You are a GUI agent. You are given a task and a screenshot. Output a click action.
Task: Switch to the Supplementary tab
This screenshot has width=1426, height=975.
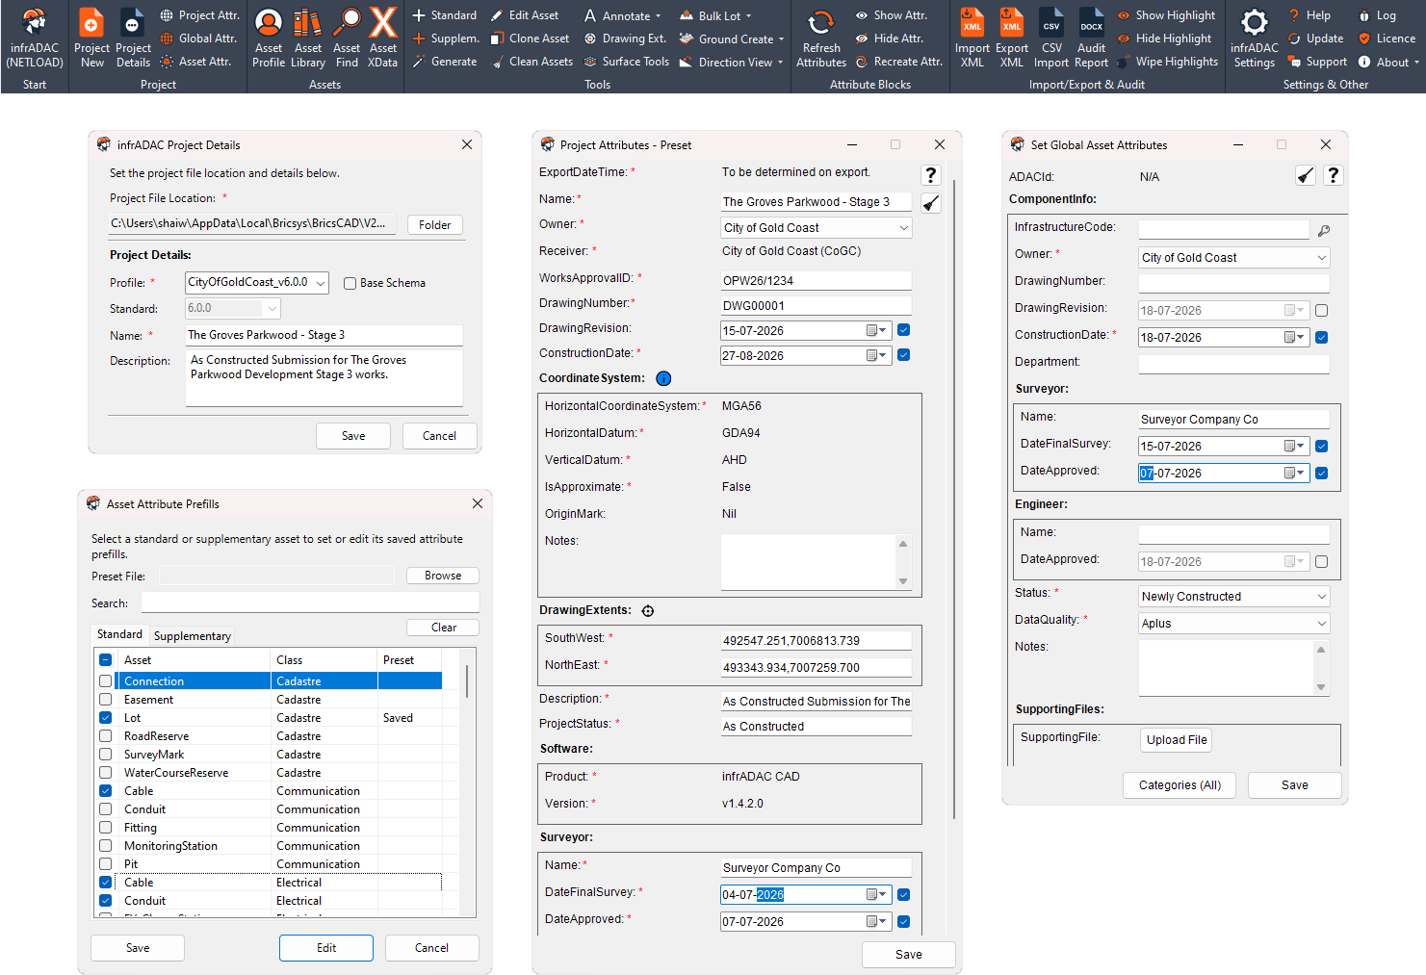click(x=193, y=636)
